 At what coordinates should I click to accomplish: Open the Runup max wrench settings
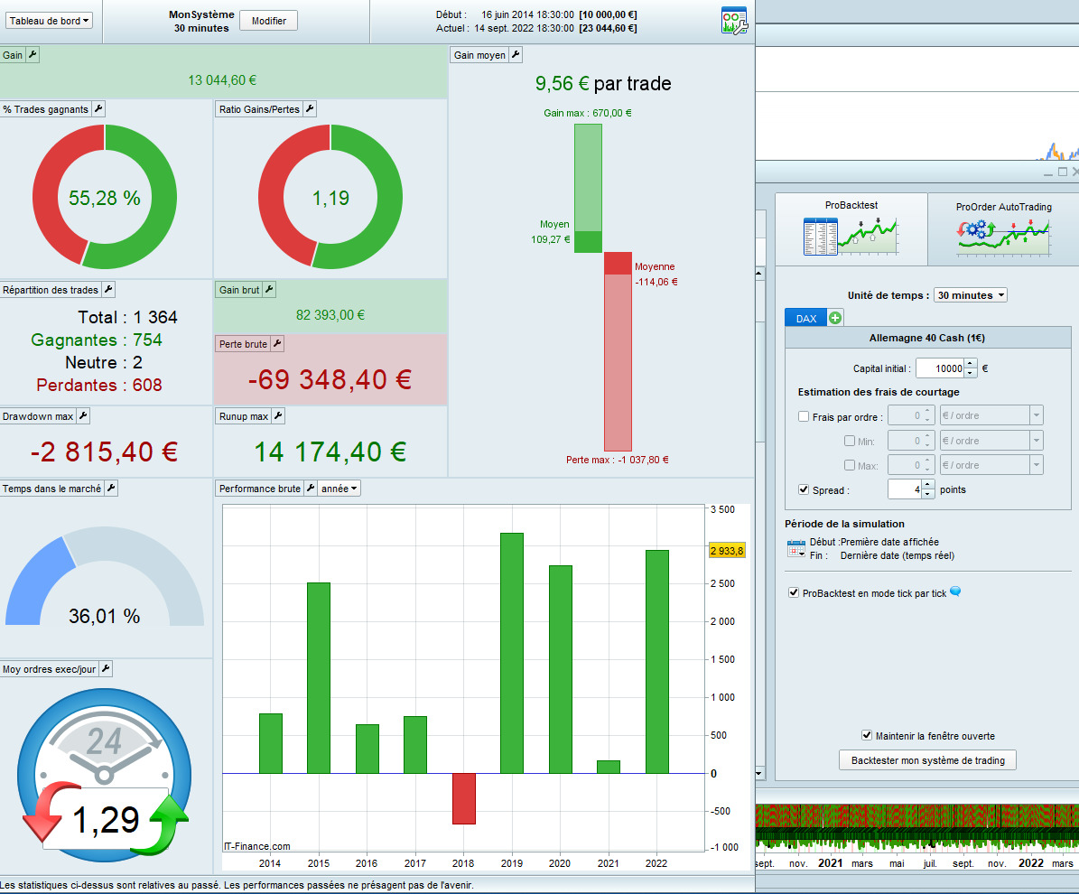(278, 415)
